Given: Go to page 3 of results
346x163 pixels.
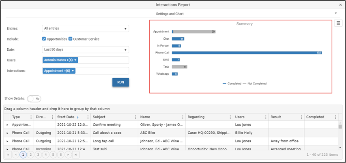Looking at the screenshot, I should click(38, 155).
